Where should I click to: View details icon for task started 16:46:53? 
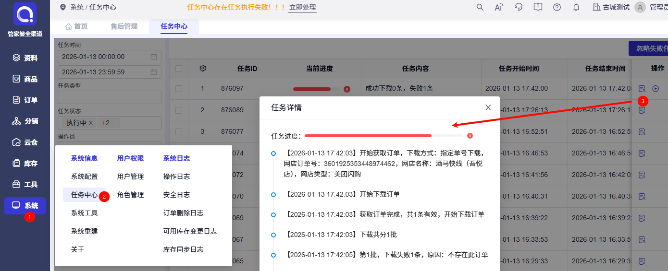(x=642, y=153)
